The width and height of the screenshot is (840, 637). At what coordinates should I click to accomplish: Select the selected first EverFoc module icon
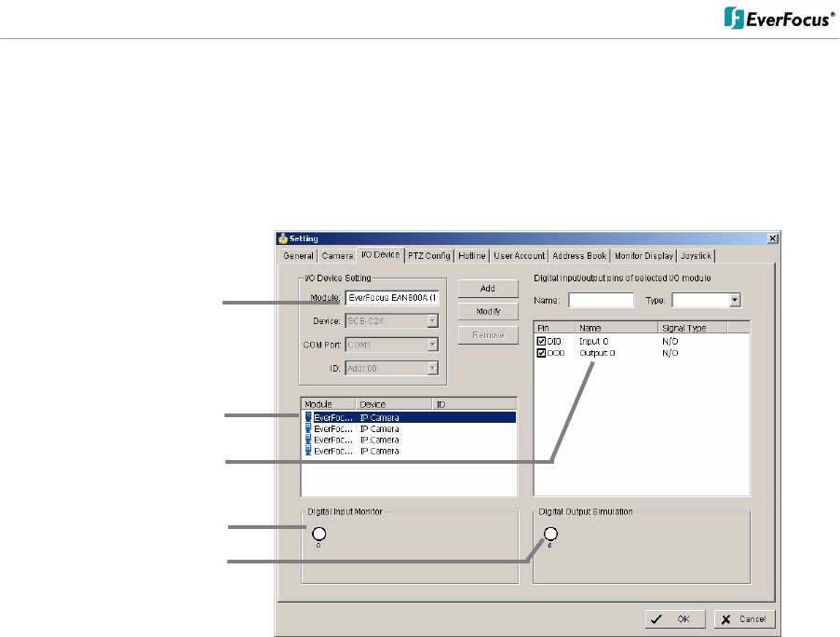(308, 417)
